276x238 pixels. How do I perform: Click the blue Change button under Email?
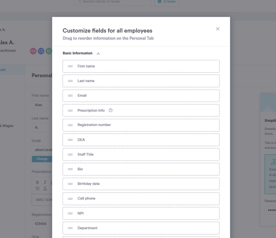(42, 159)
